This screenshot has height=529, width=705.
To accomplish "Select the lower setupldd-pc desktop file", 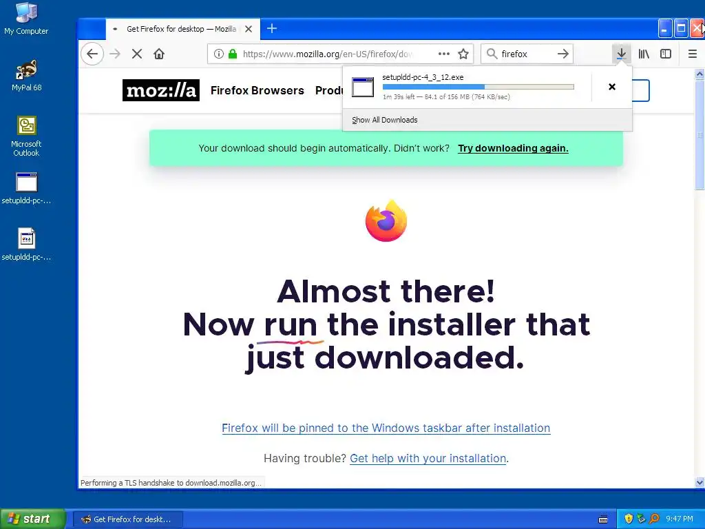I will [x=26, y=245].
